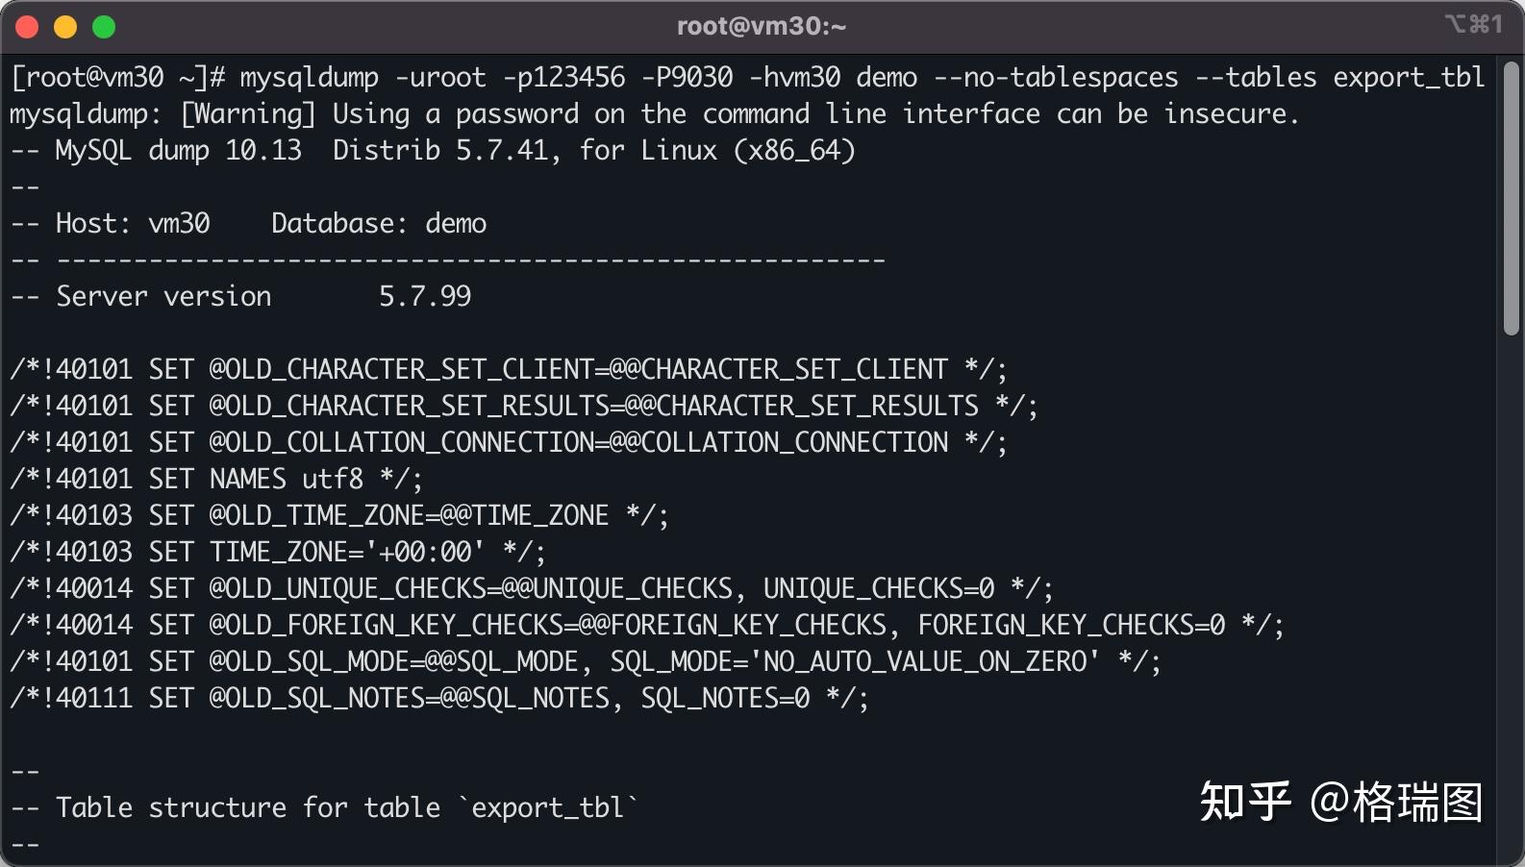
Task: Click the green full-screen traffic light button
Action: pos(102,26)
